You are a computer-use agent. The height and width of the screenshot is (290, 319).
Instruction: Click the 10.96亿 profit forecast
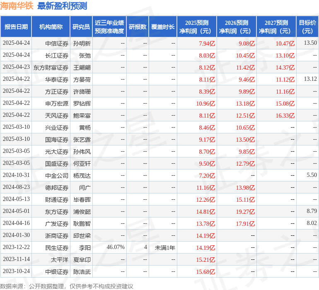(205, 104)
